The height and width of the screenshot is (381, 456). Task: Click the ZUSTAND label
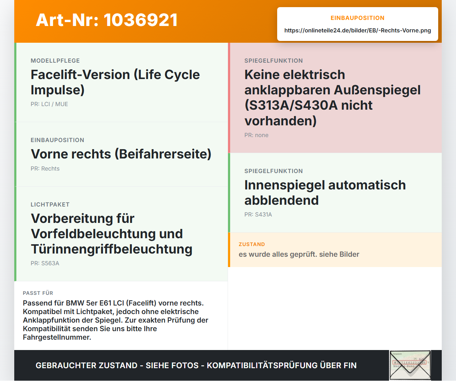point(252,244)
